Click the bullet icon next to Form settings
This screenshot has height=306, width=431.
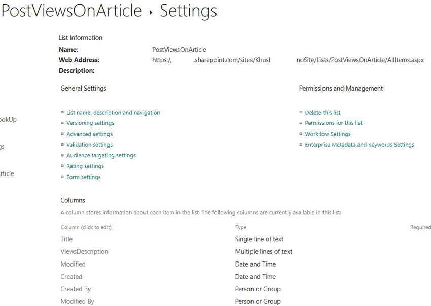point(63,177)
